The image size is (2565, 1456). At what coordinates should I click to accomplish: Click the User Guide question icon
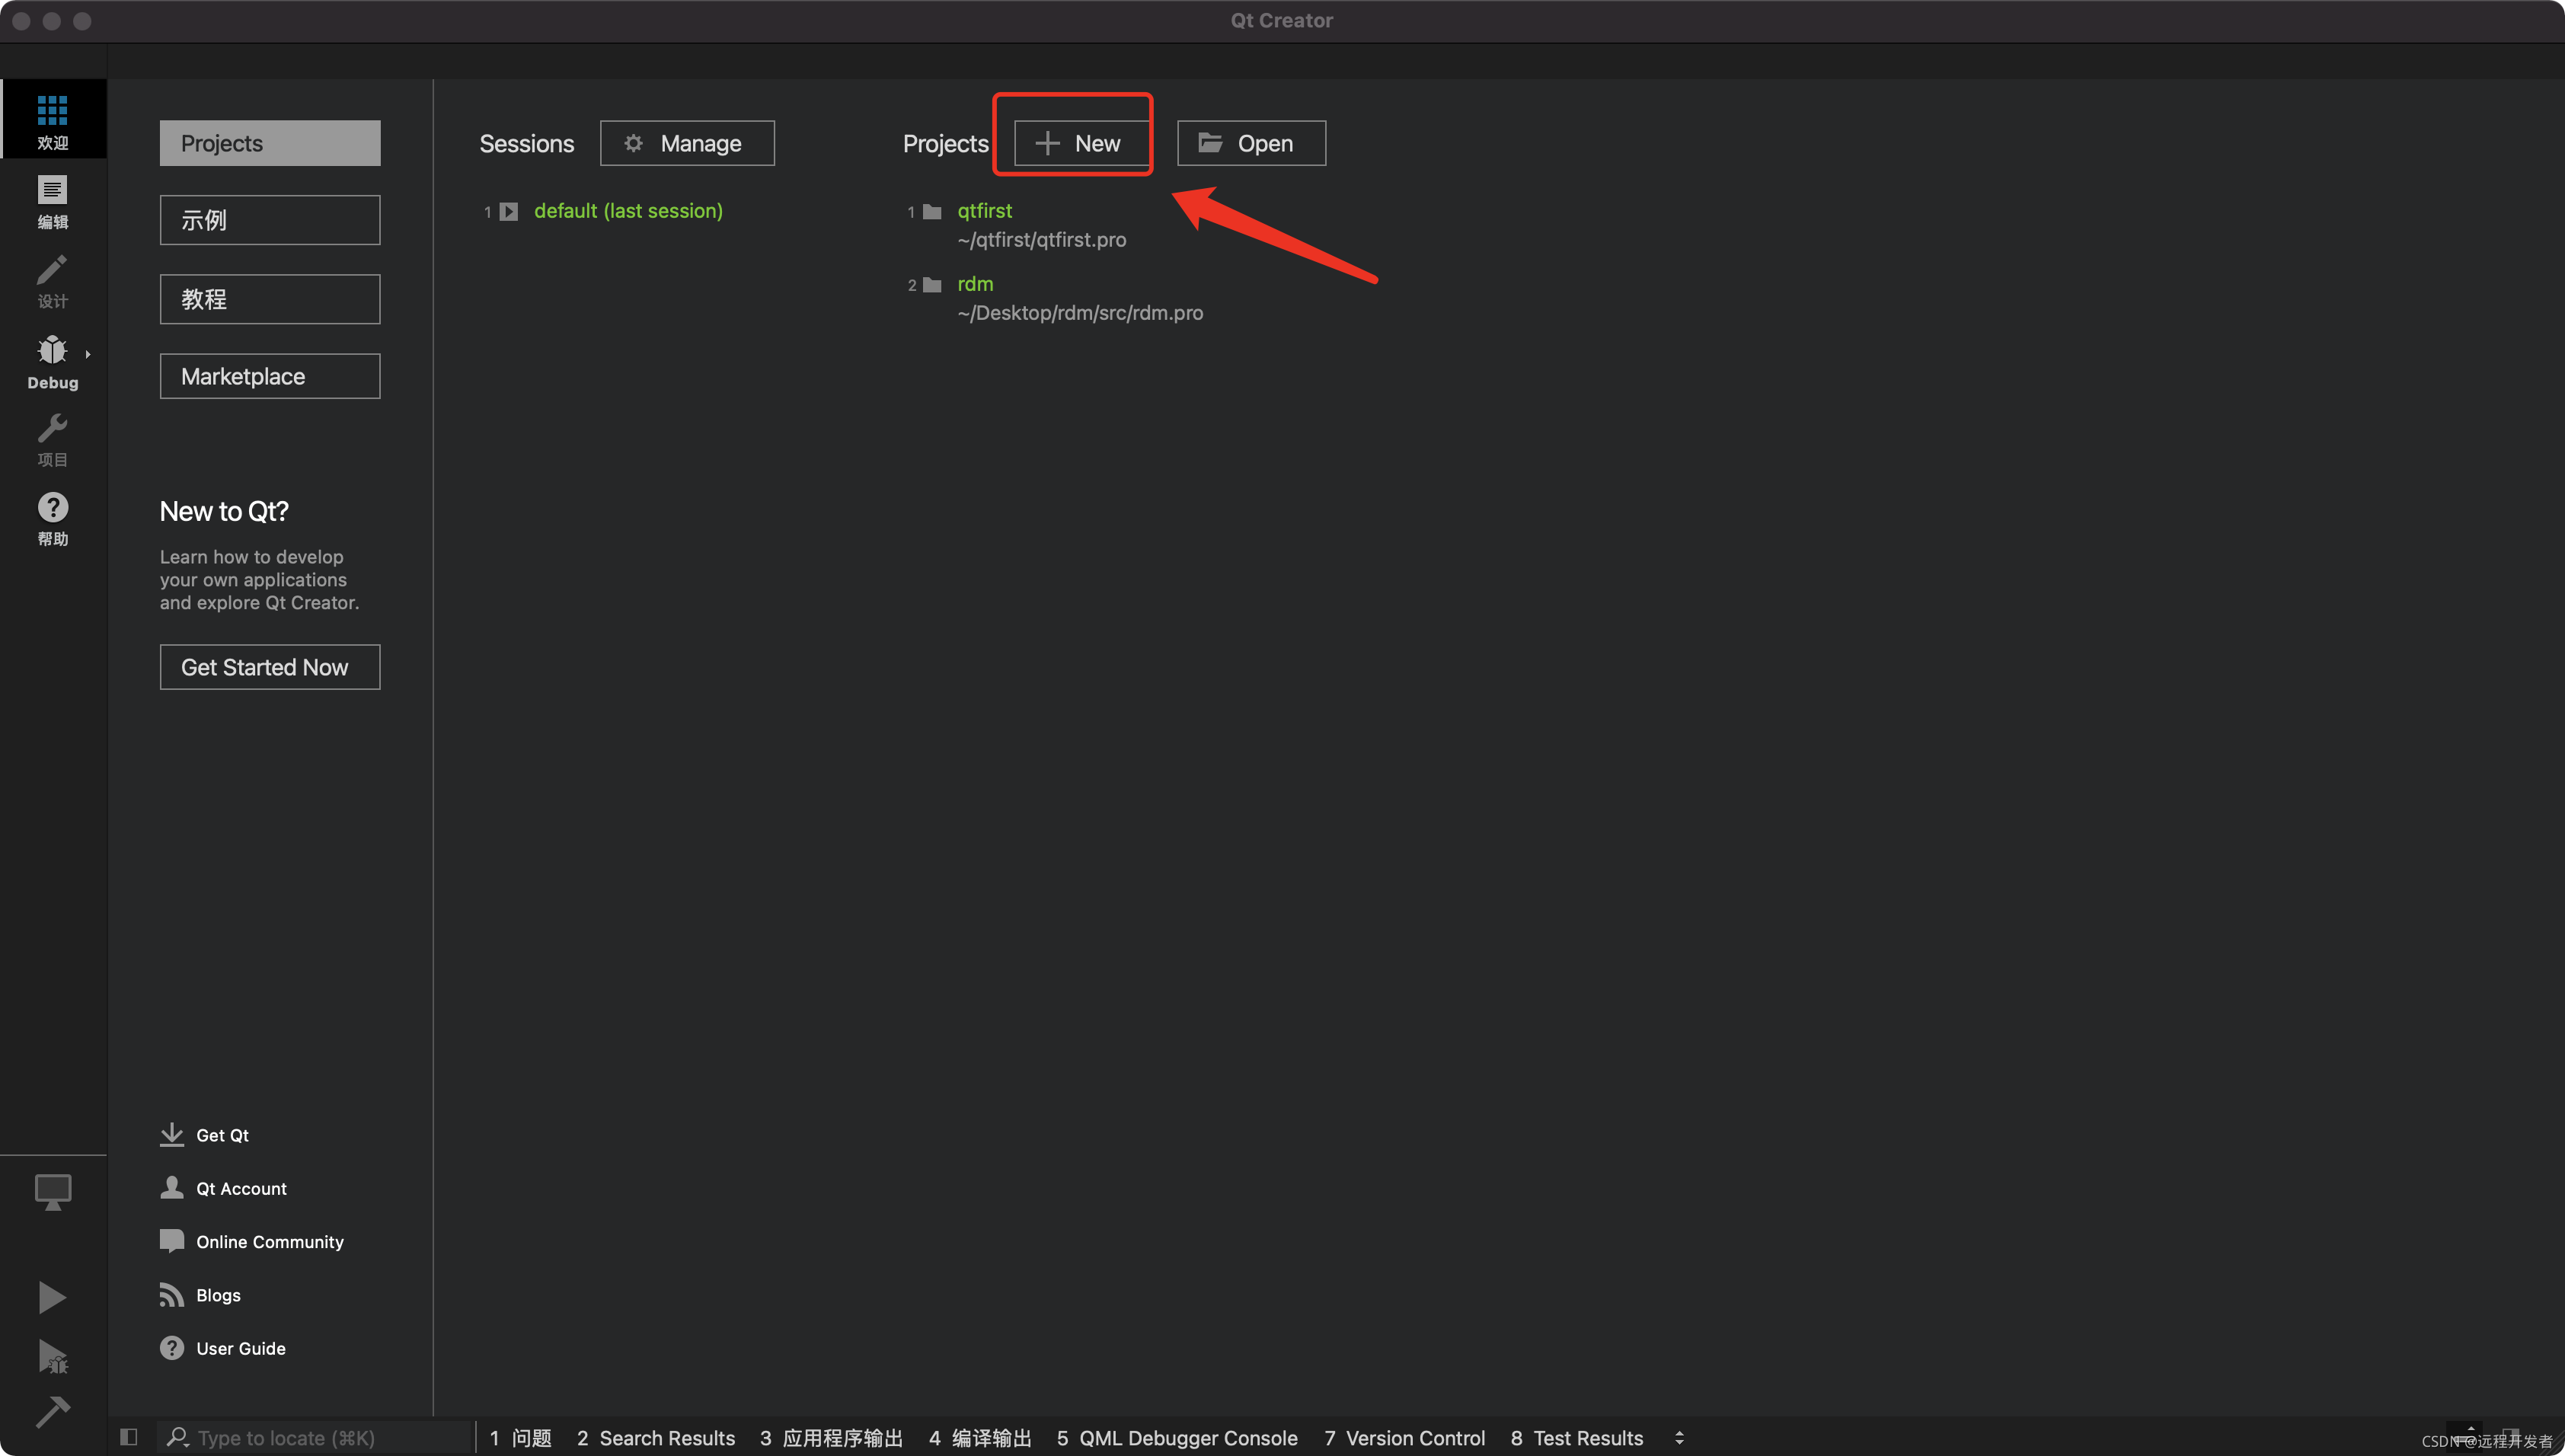[x=172, y=1347]
